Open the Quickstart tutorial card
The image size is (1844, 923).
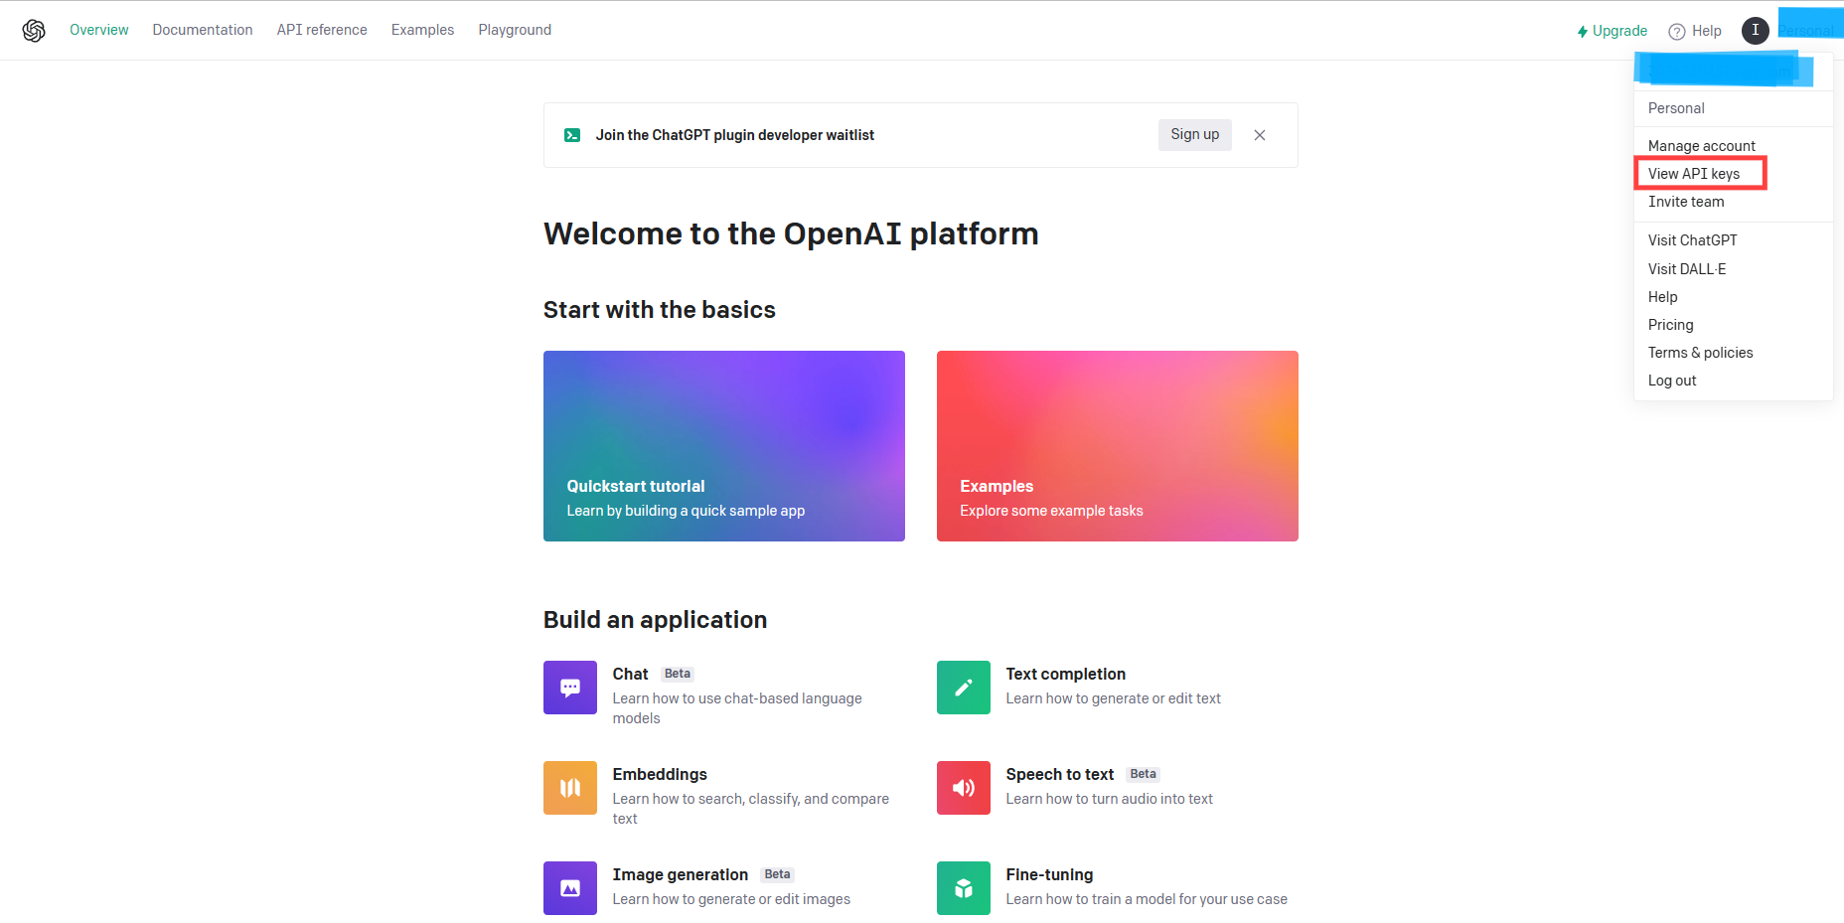[724, 446]
